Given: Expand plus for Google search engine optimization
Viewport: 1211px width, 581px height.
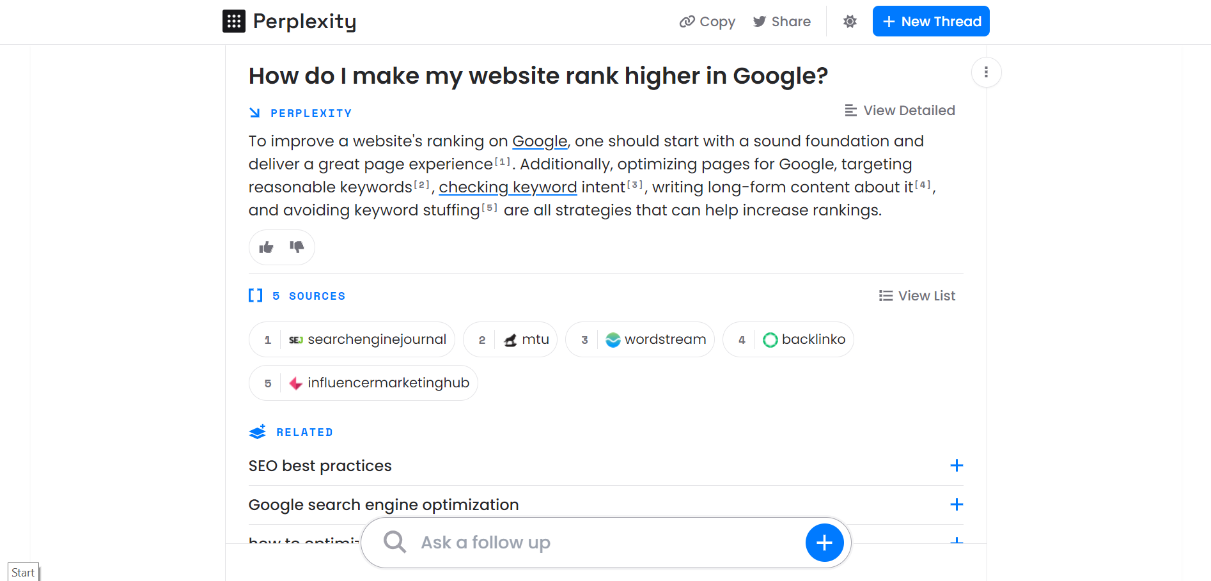Looking at the screenshot, I should pyautogui.click(x=957, y=504).
